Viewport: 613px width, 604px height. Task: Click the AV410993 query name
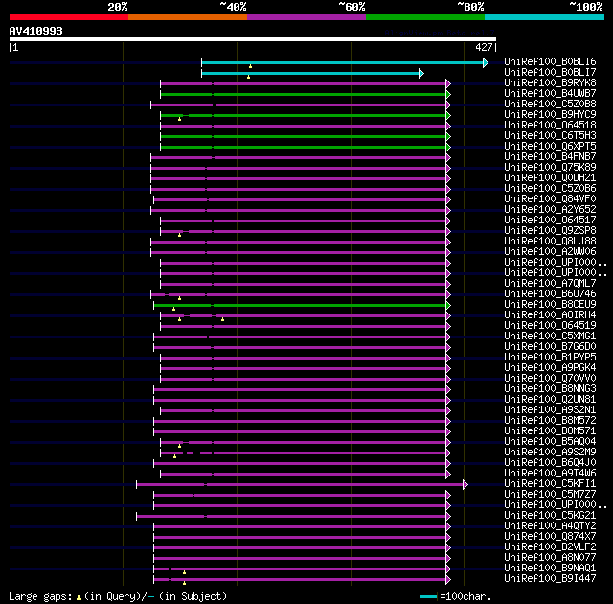pyautogui.click(x=36, y=31)
